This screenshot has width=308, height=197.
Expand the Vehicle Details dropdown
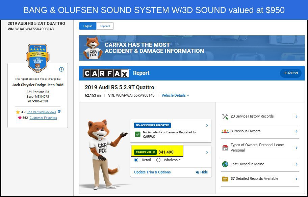[x=175, y=95]
